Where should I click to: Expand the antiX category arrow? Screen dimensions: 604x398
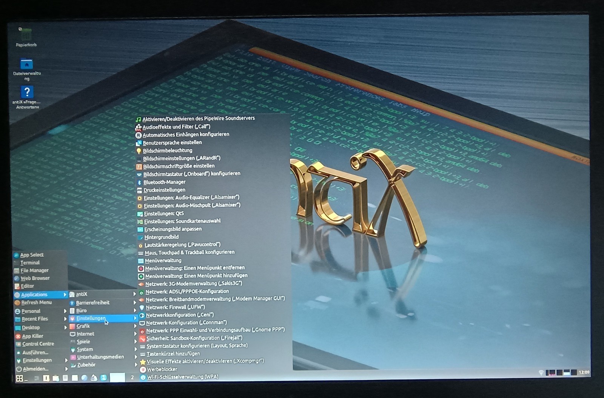(134, 294)
